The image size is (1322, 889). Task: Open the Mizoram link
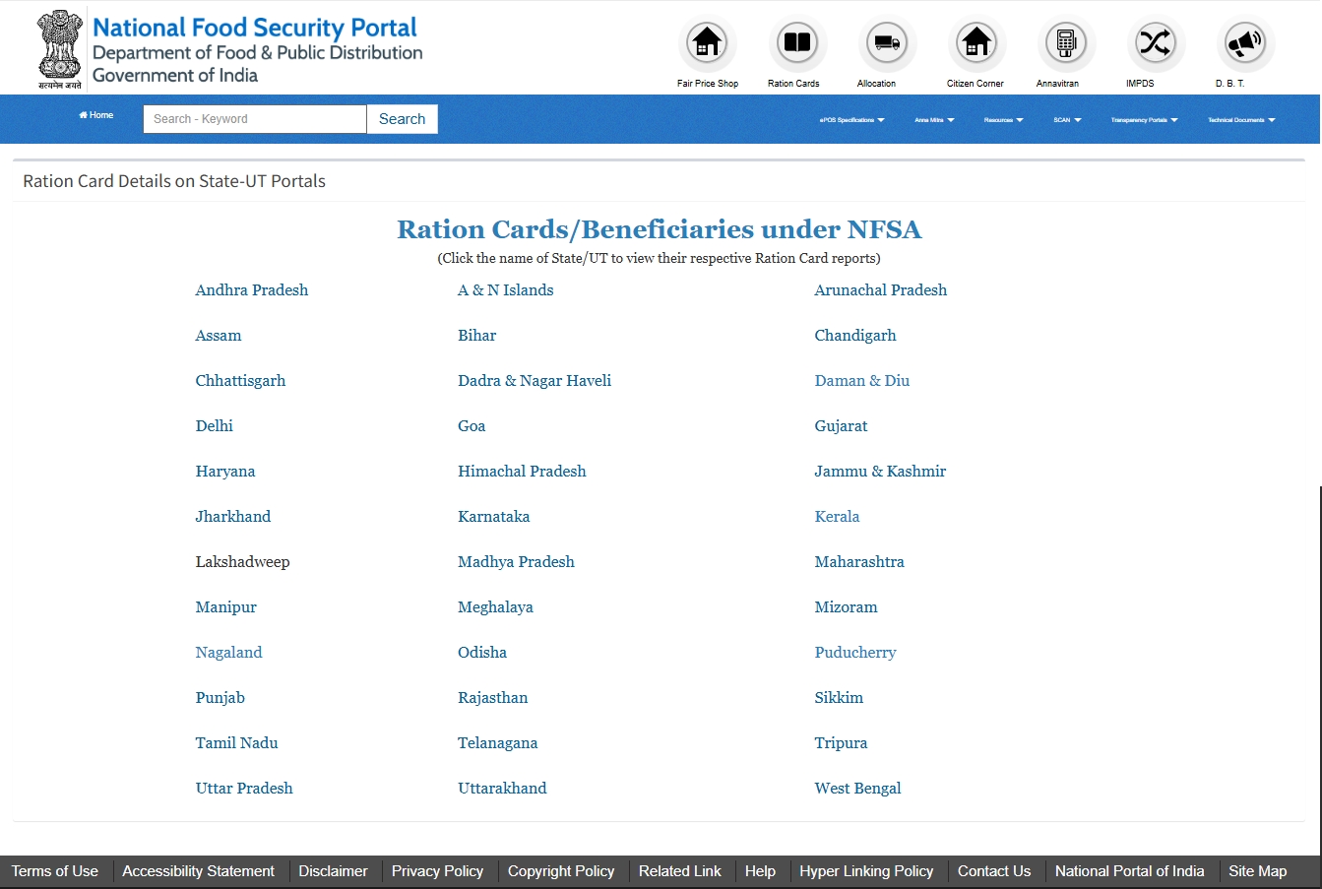pyautogui.click(x=846, y=607)
